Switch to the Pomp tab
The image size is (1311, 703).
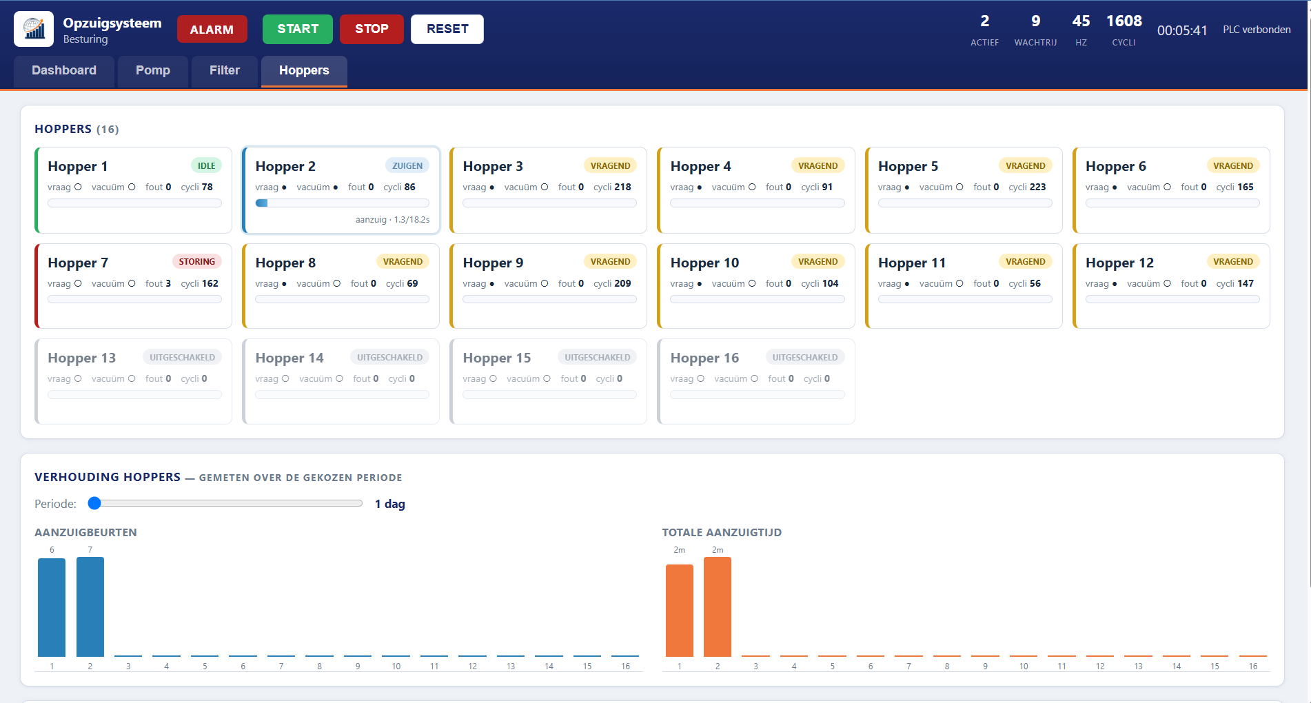[x=153, y=71]
